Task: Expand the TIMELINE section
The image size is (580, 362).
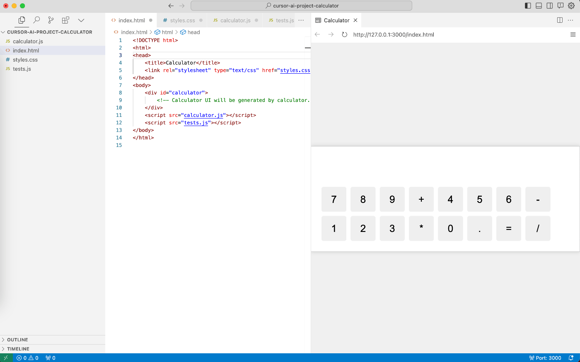Action: pos(53,349)
